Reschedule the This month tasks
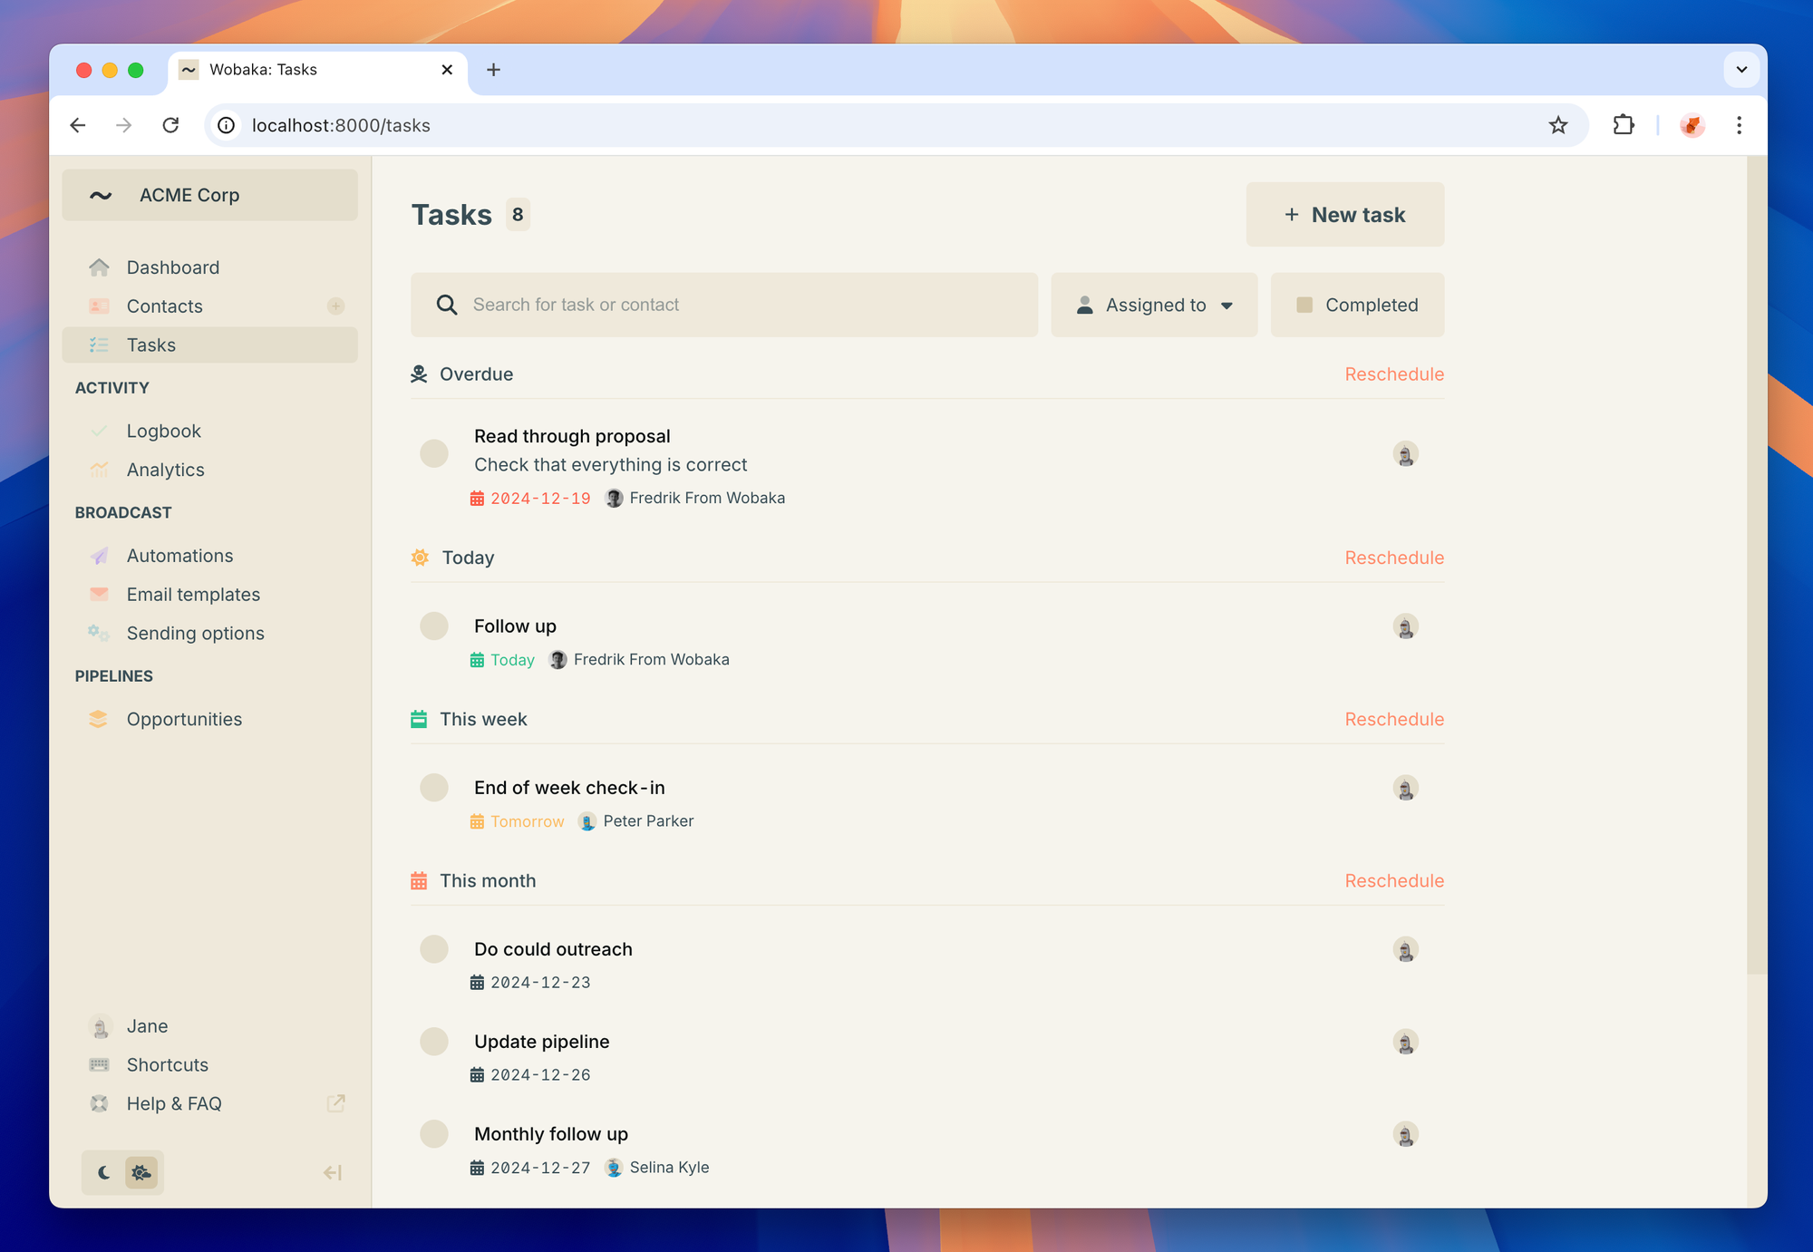Screen dimensions: 1813x1252 point(1394,881)
